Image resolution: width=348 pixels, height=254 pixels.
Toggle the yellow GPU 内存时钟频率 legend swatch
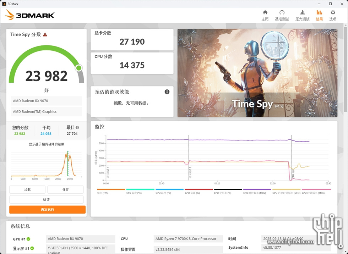click(x=286, y=189)
